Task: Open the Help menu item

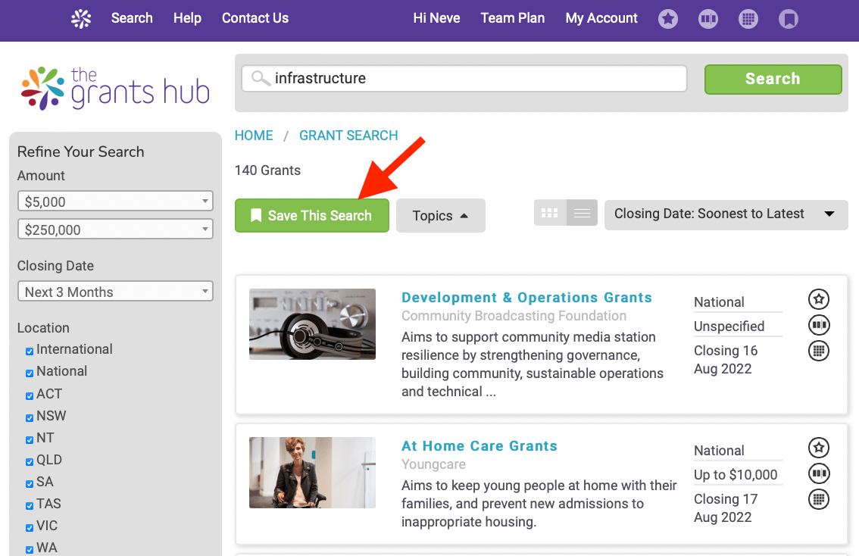Action: 187,18
